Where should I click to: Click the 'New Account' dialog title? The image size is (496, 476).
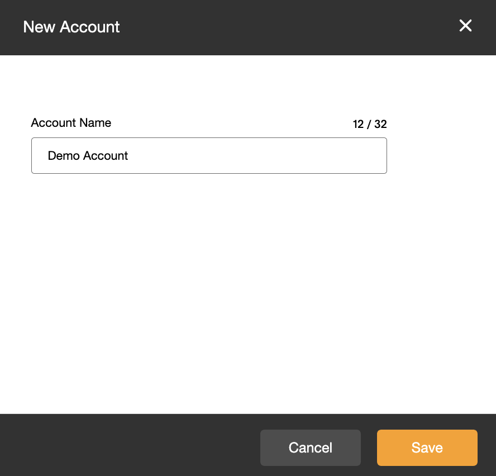pyautogui.click(x=71, y=27)
